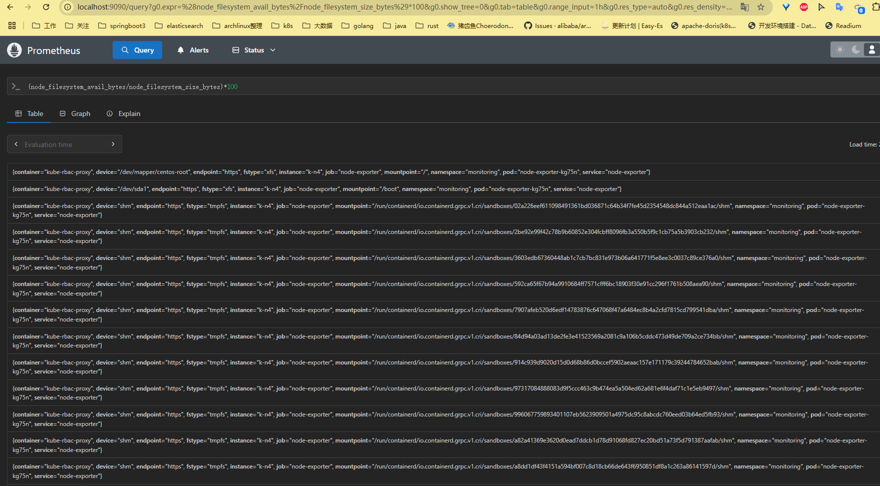Open the 猪齿鱼Choerodon bookmark
The height and width of the screenshot is (486, 880).
point(481,25)
